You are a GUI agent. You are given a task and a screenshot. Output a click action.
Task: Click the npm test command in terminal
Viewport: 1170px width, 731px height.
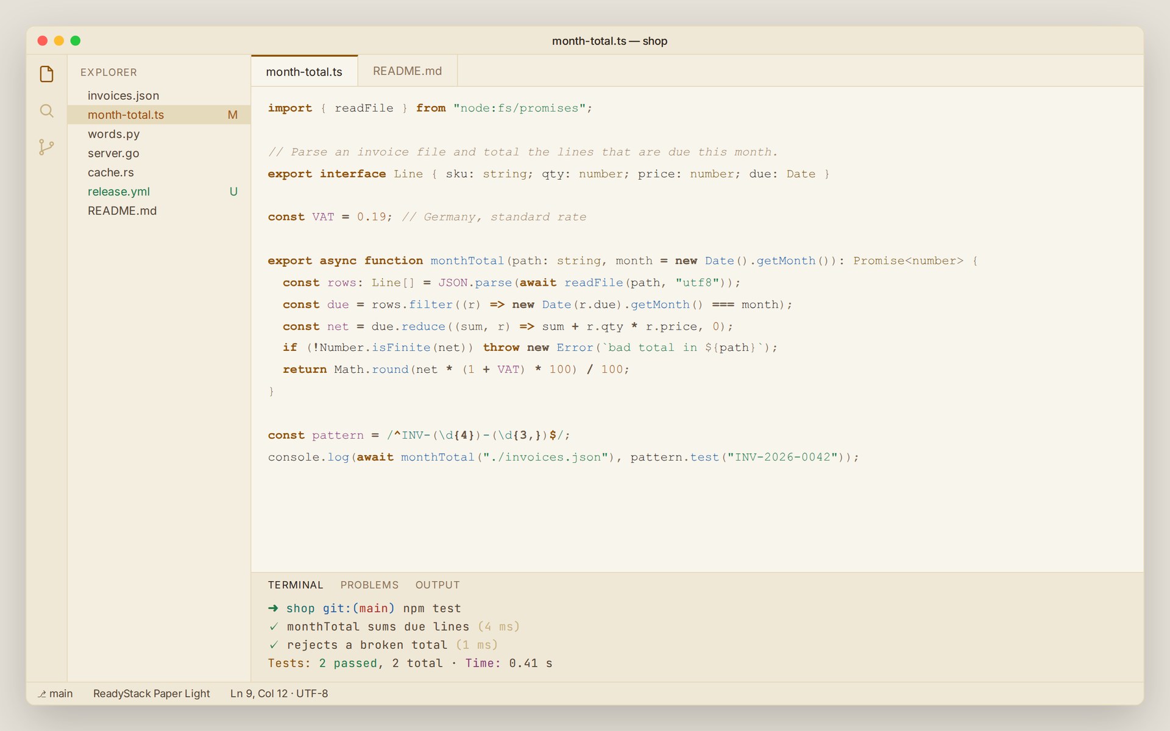(x=432, y=608)
